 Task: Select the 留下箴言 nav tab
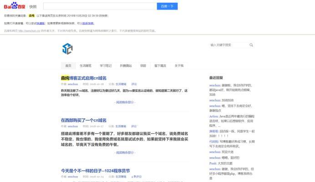click(x=160, y=66)
